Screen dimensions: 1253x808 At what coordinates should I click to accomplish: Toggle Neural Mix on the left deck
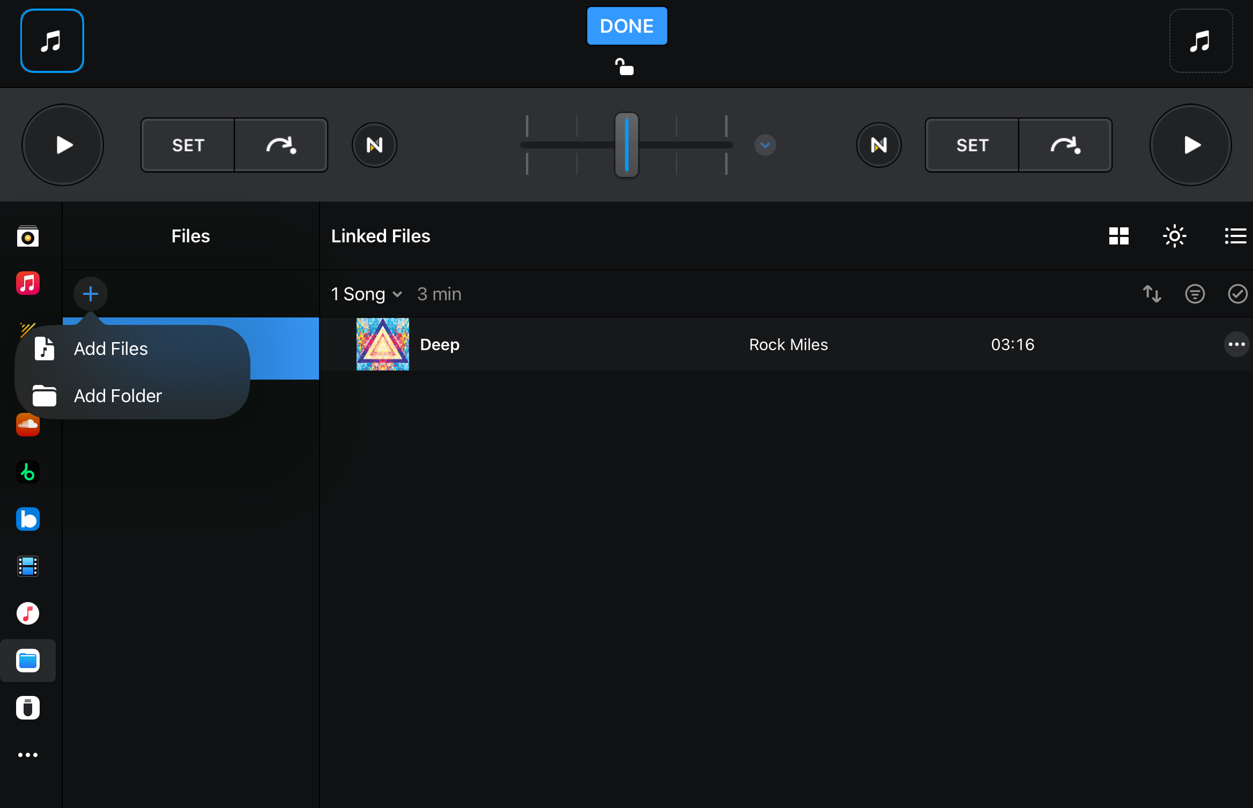(x=374, y=145)
